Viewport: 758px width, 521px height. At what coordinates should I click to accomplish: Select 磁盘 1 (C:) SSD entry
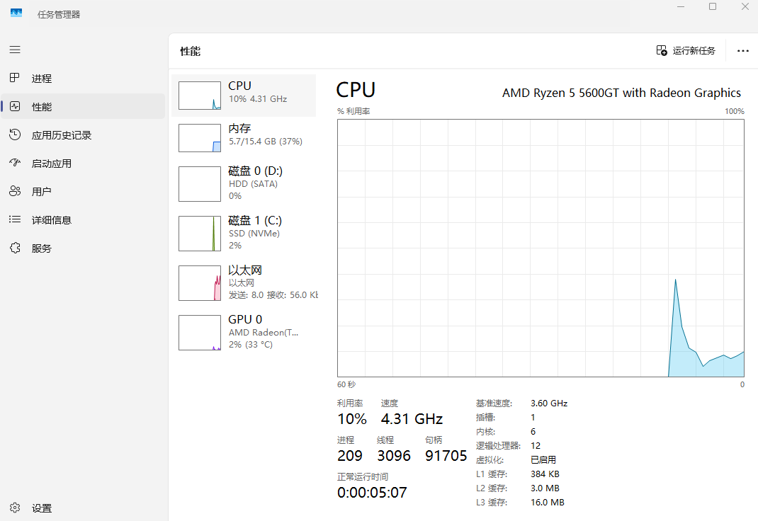pyautogui.click(x=244, y=234)
